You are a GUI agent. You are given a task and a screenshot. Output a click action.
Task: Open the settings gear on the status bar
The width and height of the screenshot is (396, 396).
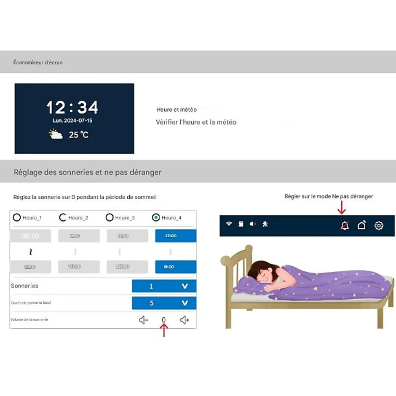click(x=379, y=225)
